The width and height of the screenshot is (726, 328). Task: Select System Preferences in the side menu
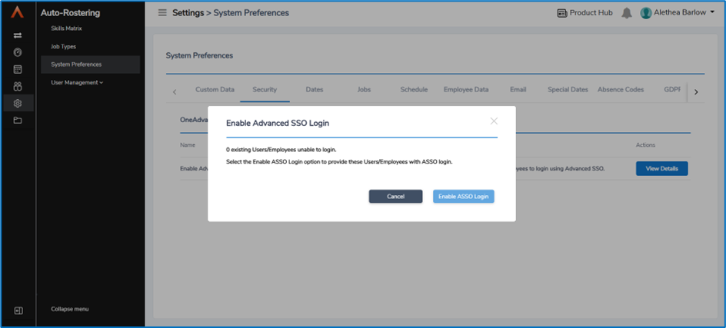coord(90,65)
